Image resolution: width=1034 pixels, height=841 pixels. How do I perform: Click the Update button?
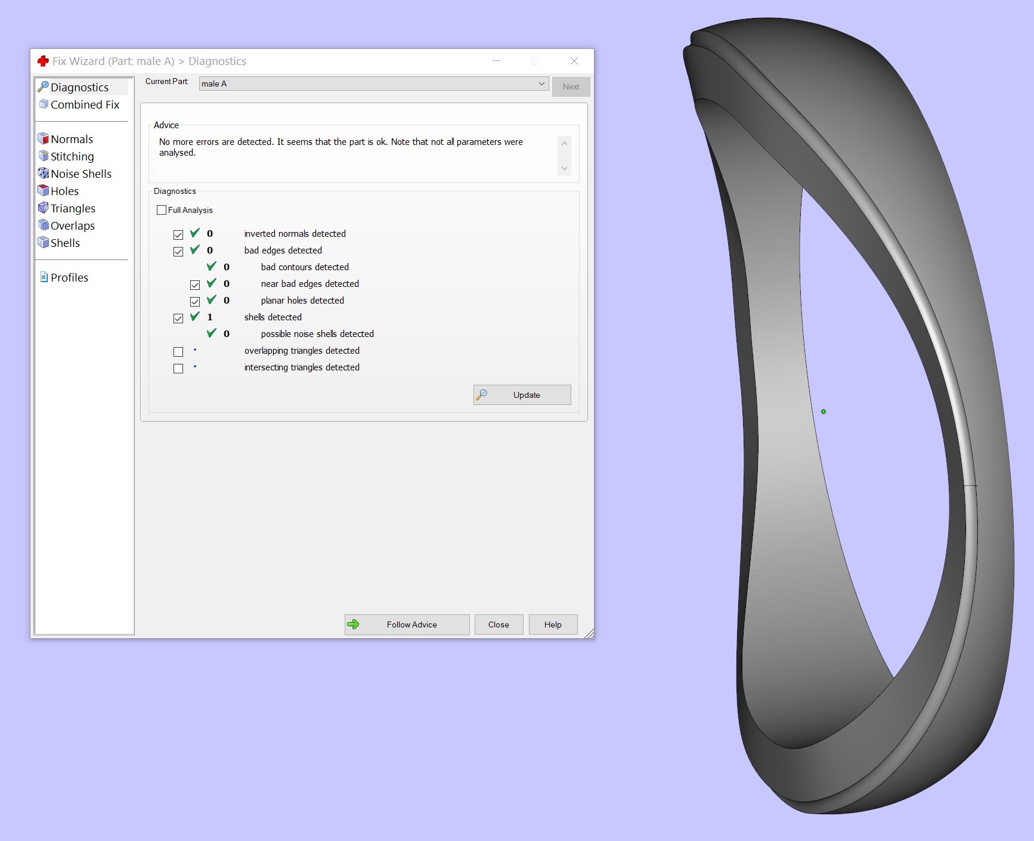[522, 395]
